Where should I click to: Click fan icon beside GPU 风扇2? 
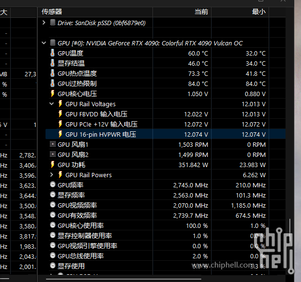point(53,154)
